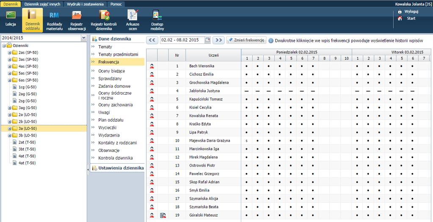Click student name Ostrowski Piotr

202,165
